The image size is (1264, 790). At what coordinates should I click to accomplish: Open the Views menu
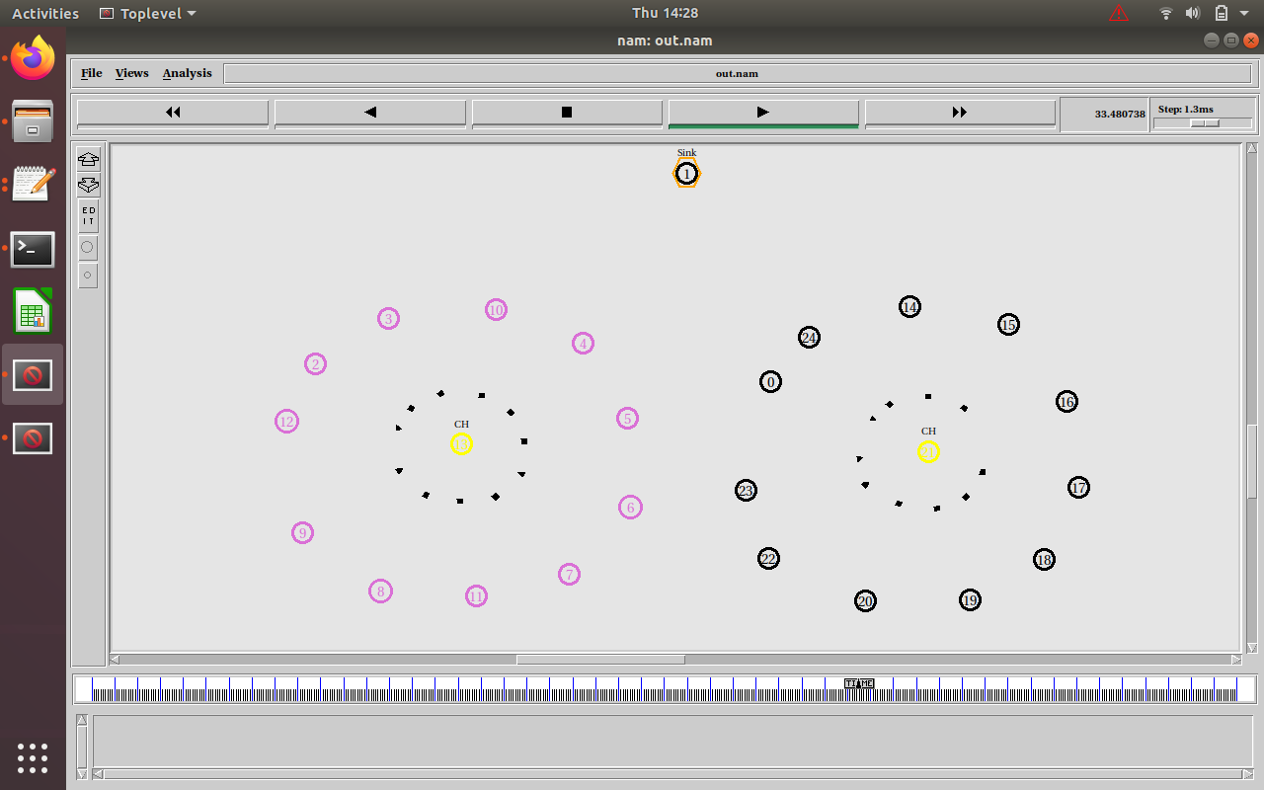[x=131, y=73]
